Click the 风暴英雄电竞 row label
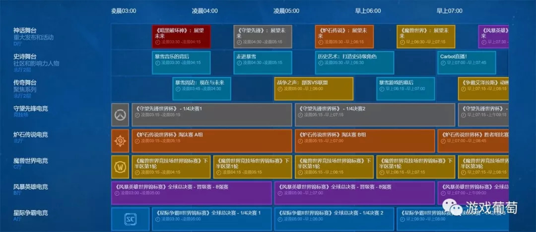The height and width of the screenshot is (232, 536). 31,186
